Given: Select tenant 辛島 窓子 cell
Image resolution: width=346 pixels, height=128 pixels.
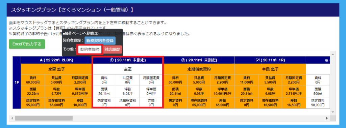Looking at the screenshot, I should coord(270,69).
